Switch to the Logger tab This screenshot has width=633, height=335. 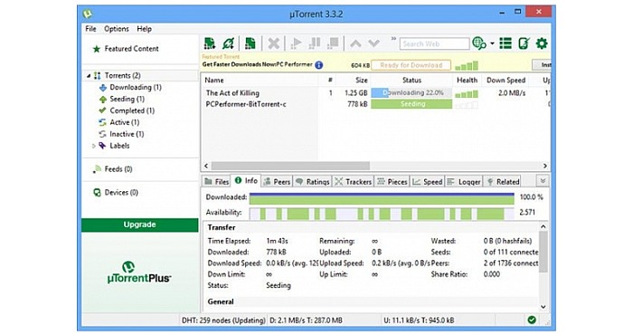(x=463, y=182)
